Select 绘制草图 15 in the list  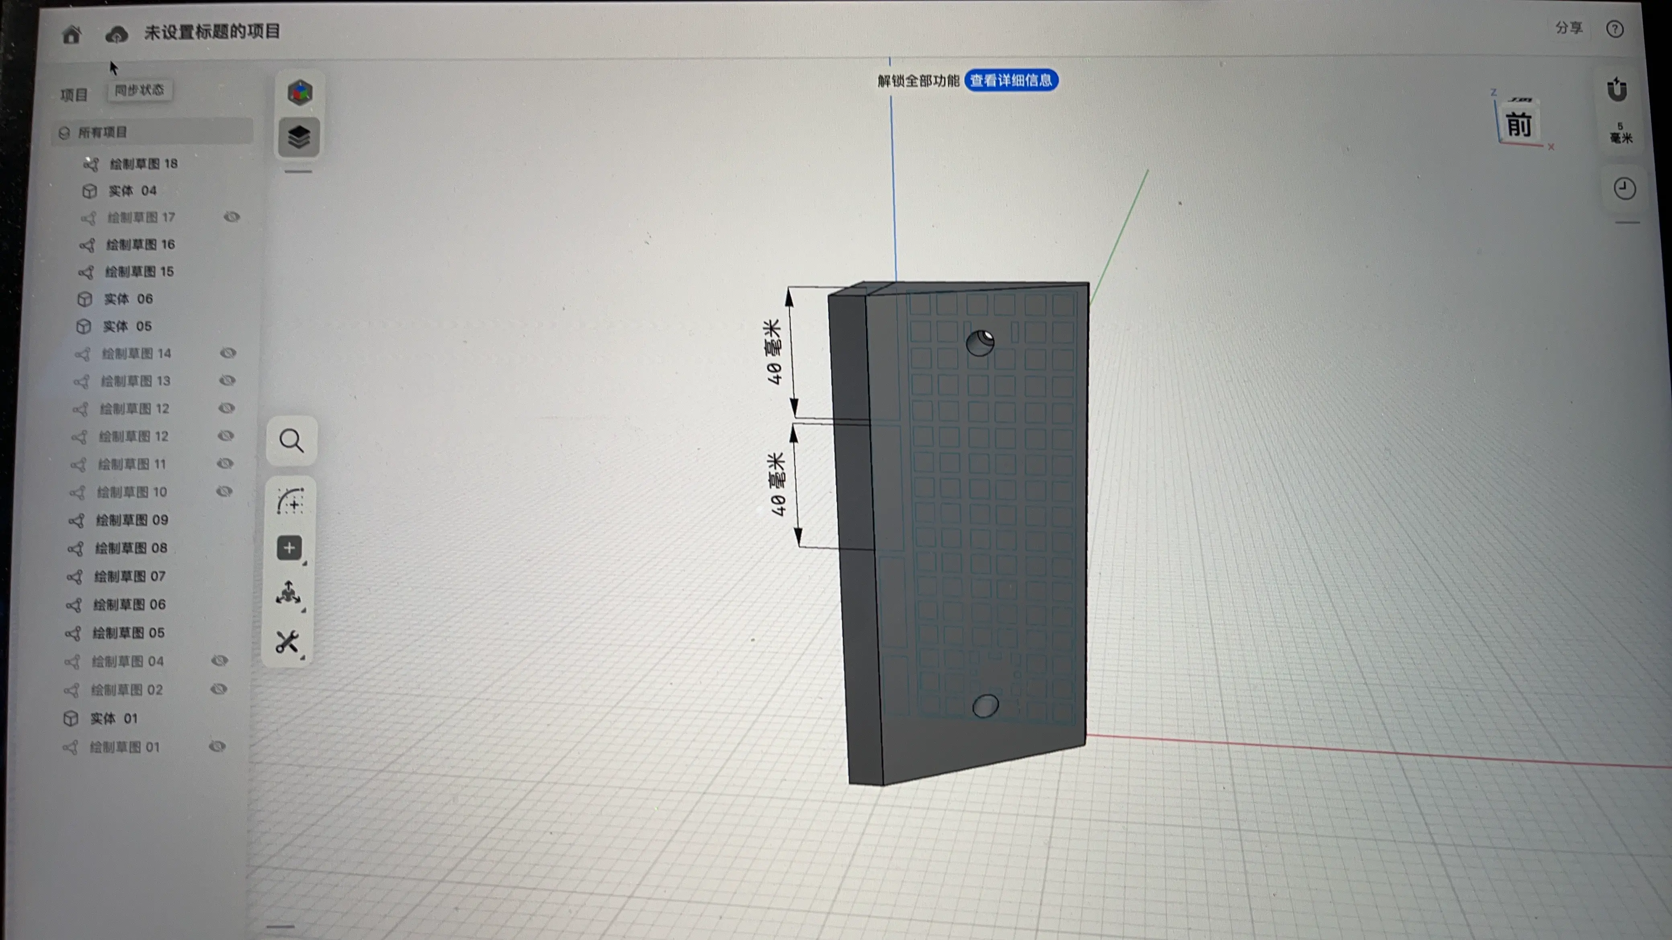139,272
